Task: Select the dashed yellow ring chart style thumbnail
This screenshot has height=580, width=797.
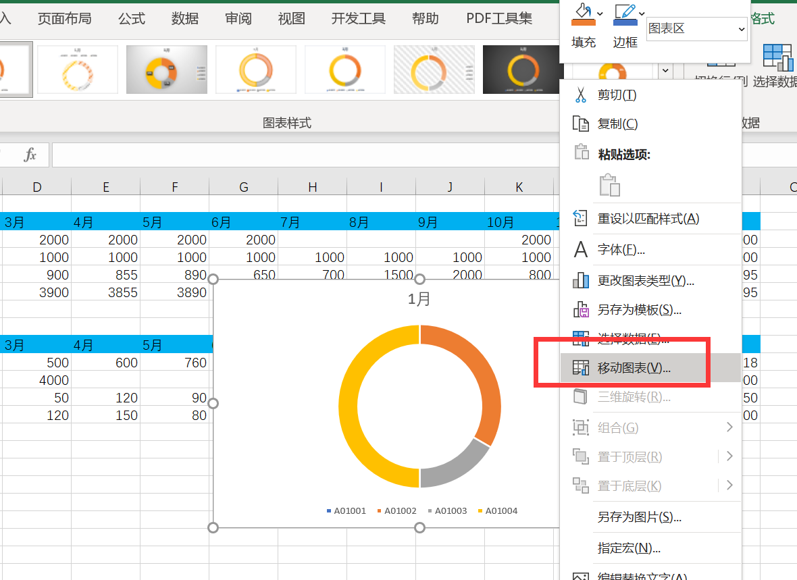Action: pos(77,70)
